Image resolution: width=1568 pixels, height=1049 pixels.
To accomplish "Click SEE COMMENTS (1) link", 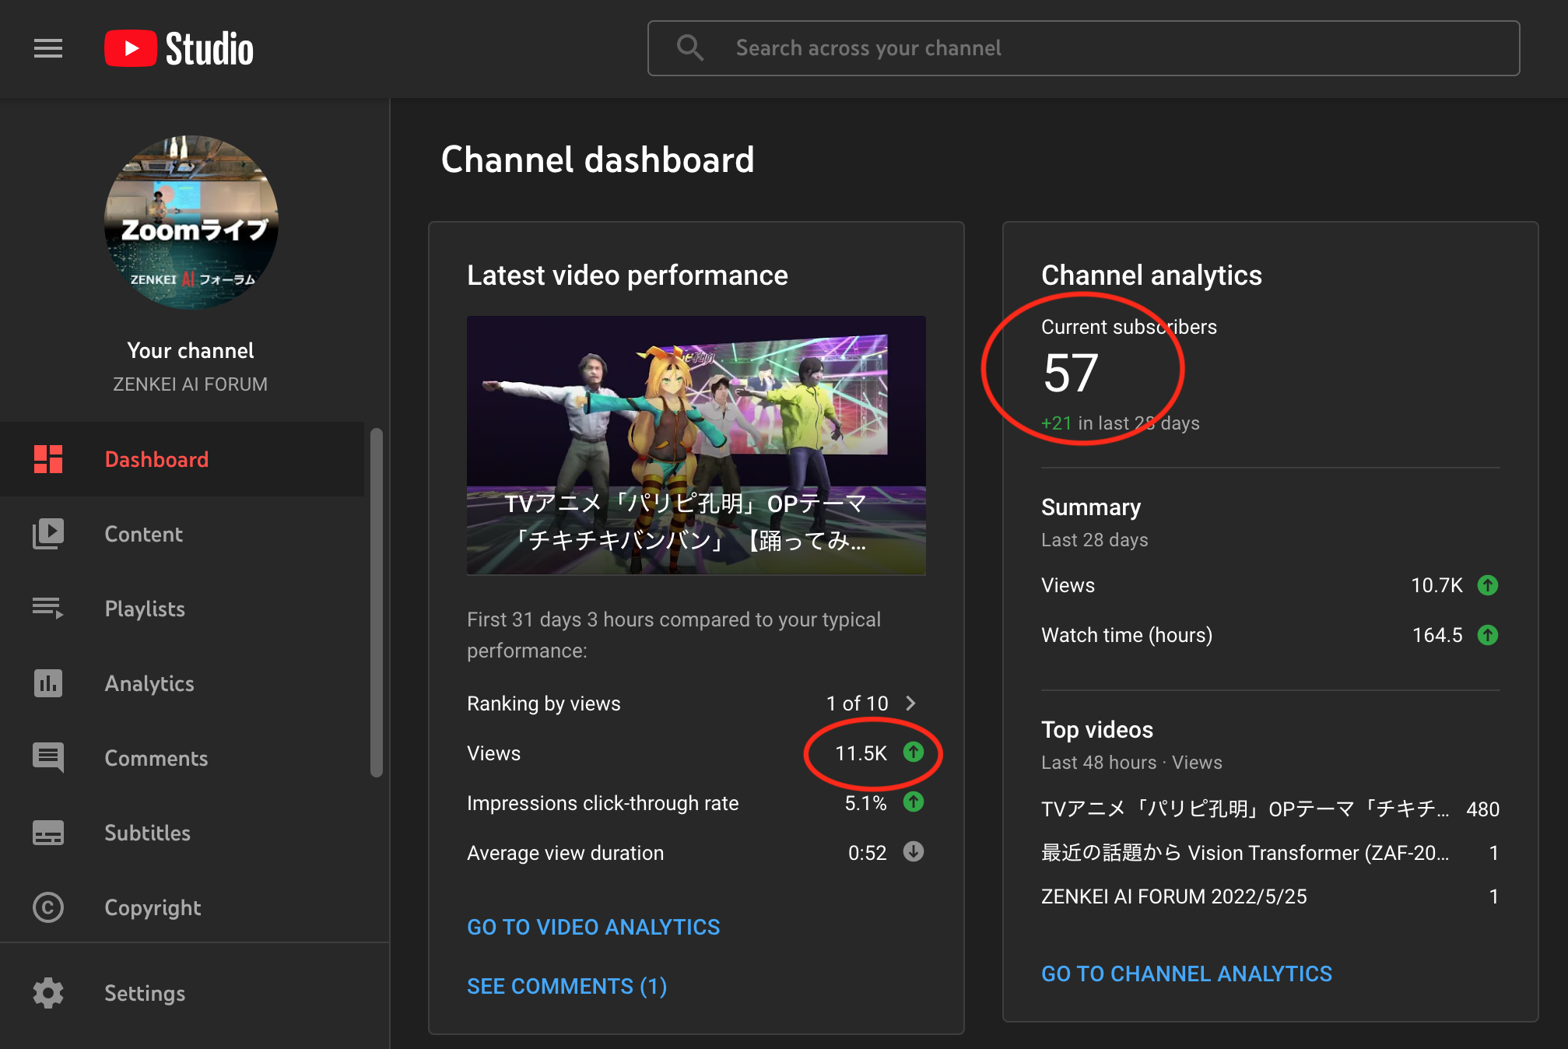I will [567, 986].
